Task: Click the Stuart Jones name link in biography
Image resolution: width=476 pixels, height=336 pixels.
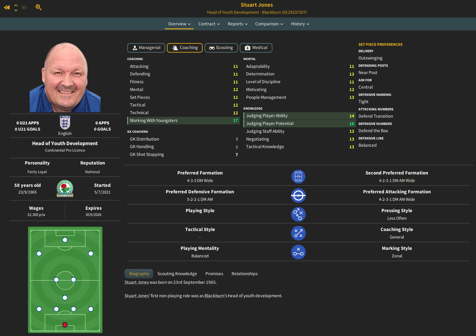Action: click(x=137, y=282)
